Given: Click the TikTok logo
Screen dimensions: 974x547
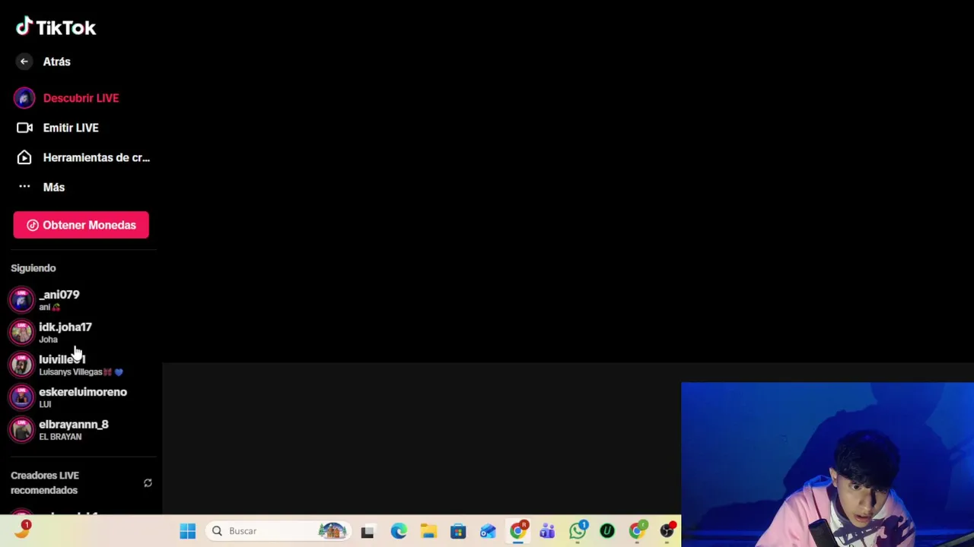Looking at the screenshot, I should click(x=56, y=27).
